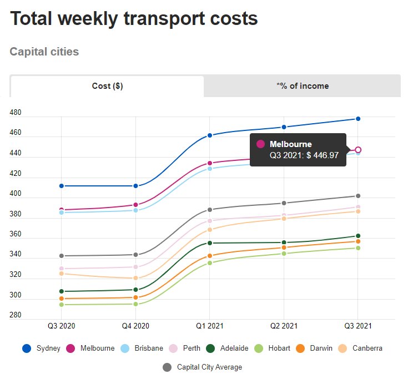The width and height of the screenshot is (408, 379).
Task: Select the Cost ($) tab
Action: pyautogui.click(x=107, y=86)
